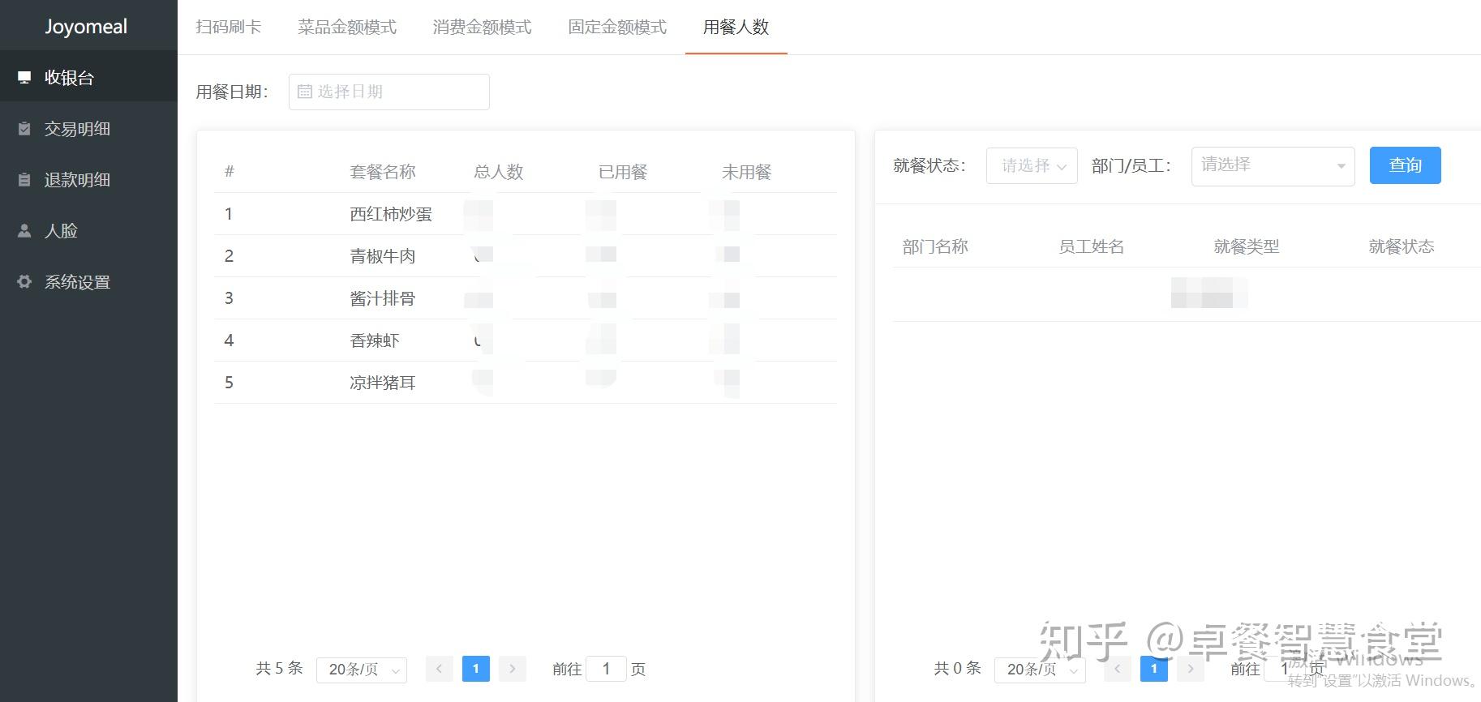Go to previous page in right table pagination
Viewport: 1481px width, 702px height.
tap(1117, 669)
